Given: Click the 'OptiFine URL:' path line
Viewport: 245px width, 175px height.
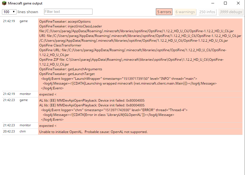Looking at the screenshot, I should pos(133,52).
